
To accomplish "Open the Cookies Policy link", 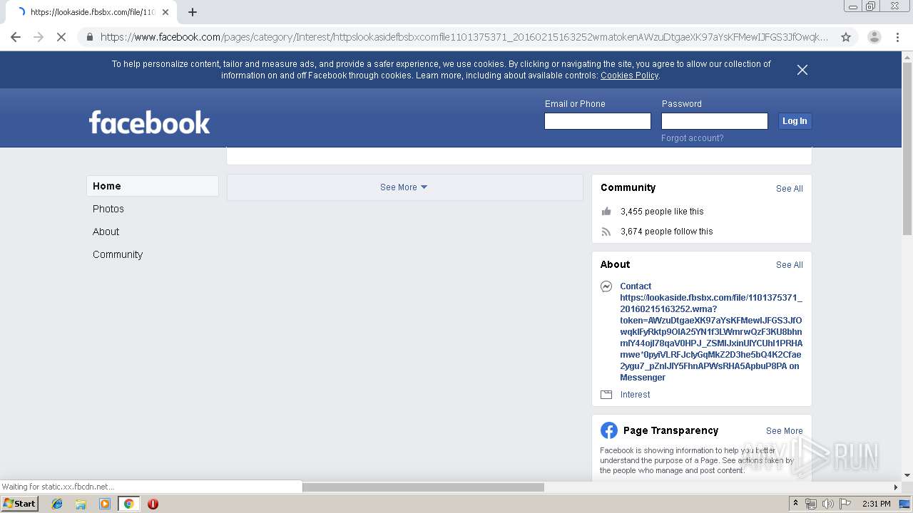I will (629, 76).
